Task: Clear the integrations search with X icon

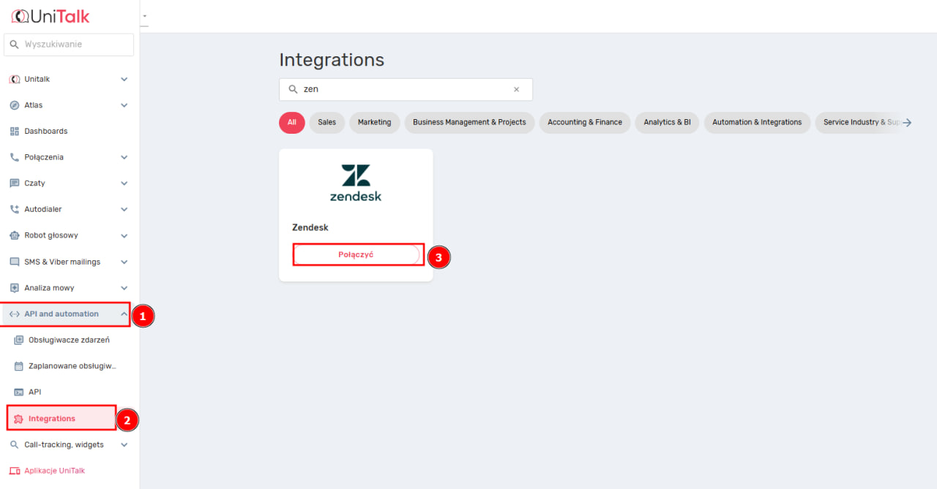Action: 516,90
